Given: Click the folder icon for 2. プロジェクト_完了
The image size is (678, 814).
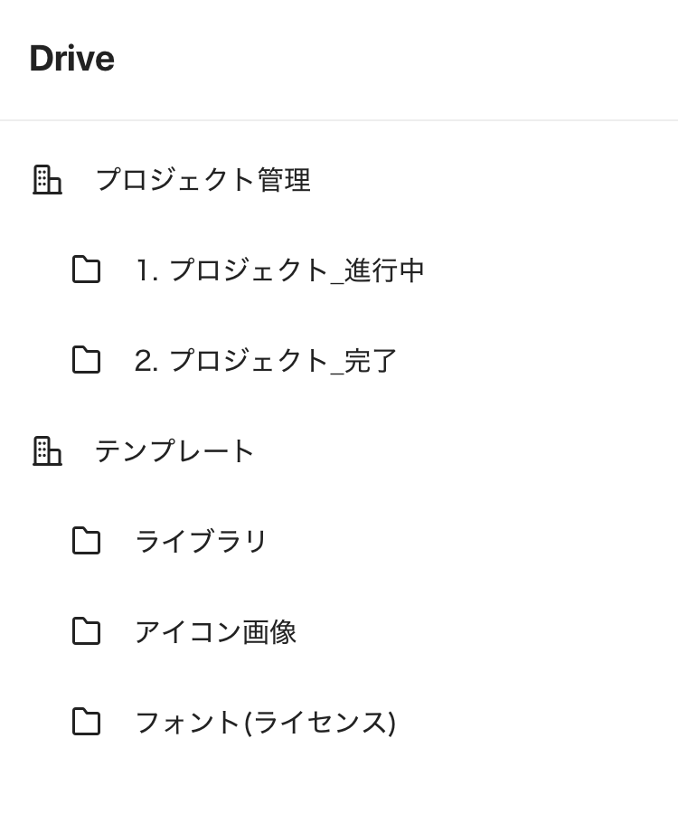Looking at the screenshot, I should point(86,360).
